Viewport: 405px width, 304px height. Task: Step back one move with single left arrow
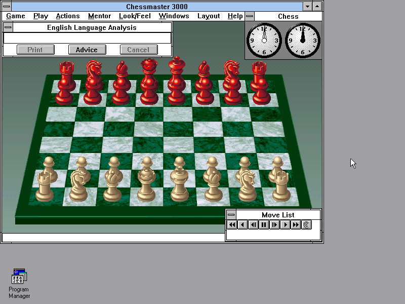click(x=243, y=224)
